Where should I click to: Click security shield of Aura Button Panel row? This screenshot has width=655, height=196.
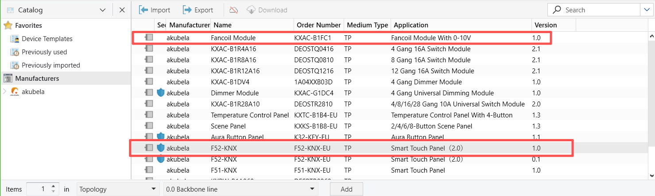(x=161, y=136)
